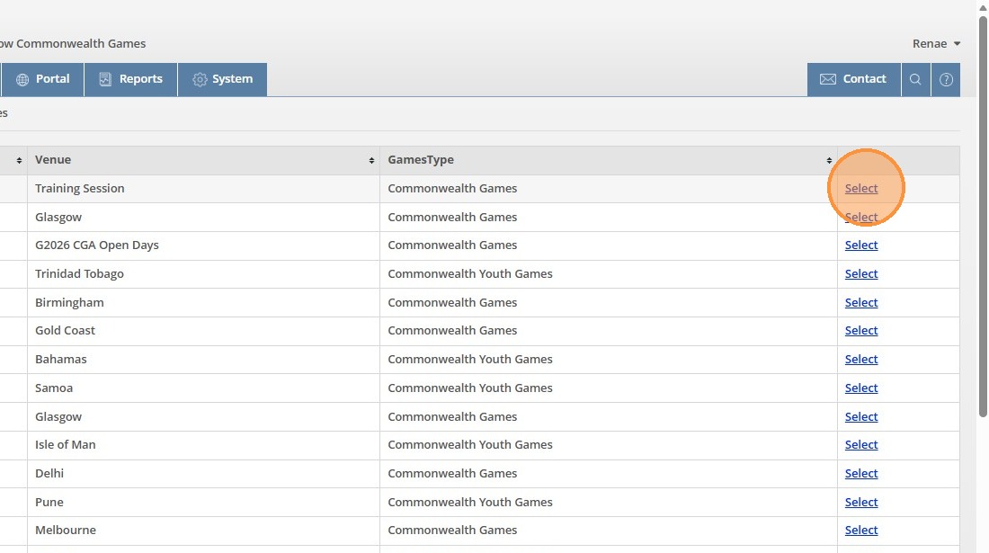Select the Birmingham games row

pos(860,303)
